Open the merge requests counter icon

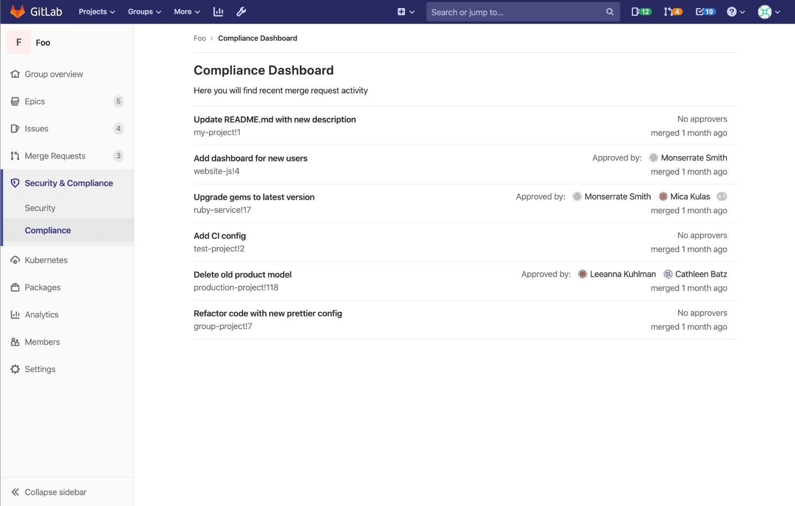[x=672, y=11]
